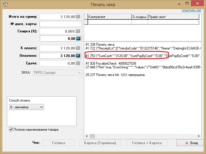This screenshot has width=206, height=154.
Task: Click the Прайс-лист column header
Action: pyautogui.click(x=173, y=17)
